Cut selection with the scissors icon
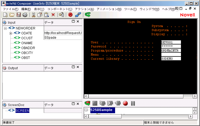This screenshot has height=126, width=200. [33, 15]
